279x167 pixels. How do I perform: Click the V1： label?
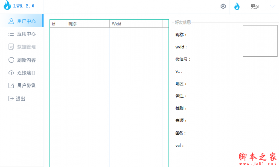179,71
